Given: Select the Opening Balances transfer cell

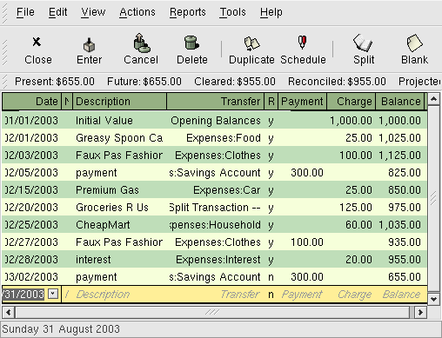Looking at the screenshot, I should pyautogui.click(x=215, y=121).
